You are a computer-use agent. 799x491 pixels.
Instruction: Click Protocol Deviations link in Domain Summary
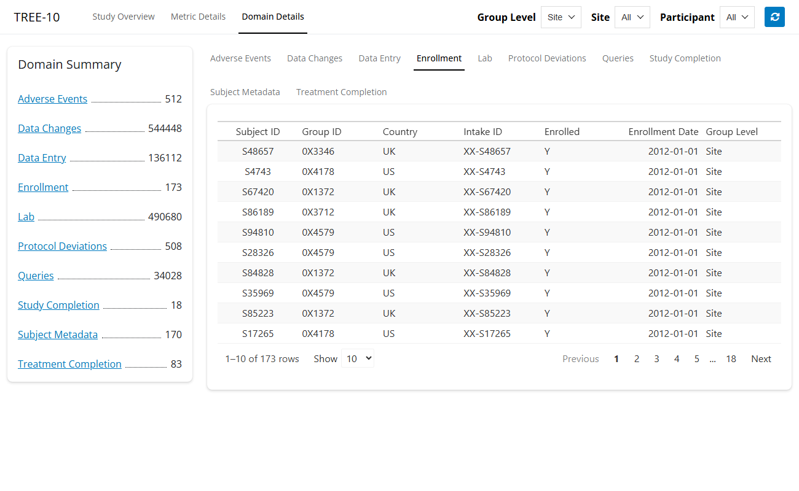tap(62, 246)
